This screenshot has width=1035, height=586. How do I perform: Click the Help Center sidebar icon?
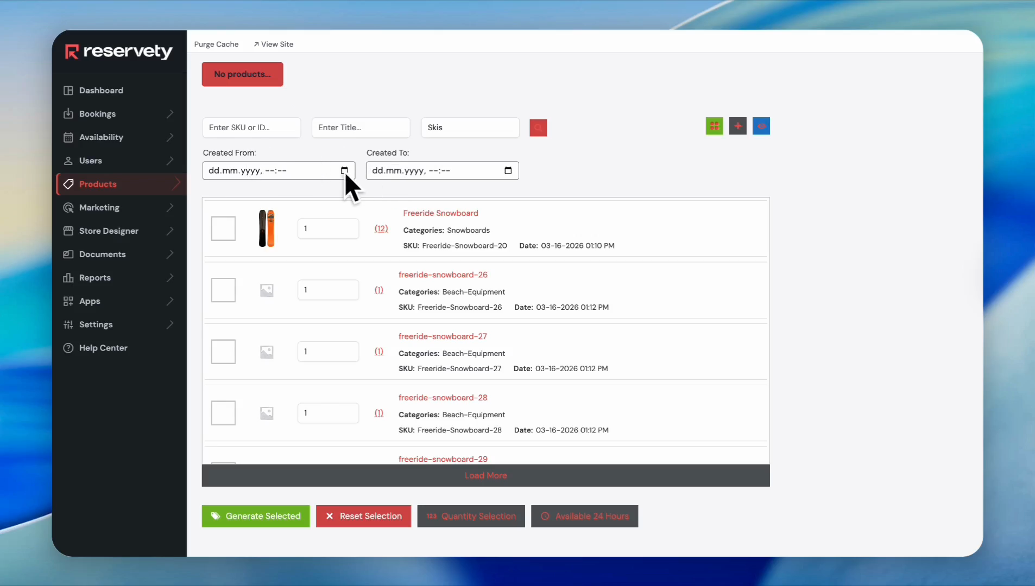pyautogui.click(x=68, y=348)
